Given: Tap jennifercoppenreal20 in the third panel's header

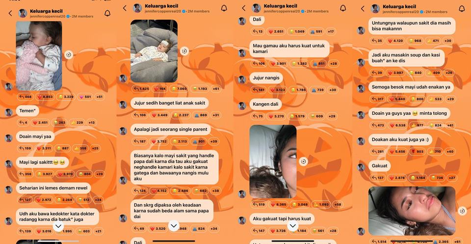Looking at the screenshot, I should [x=282, y=11].
